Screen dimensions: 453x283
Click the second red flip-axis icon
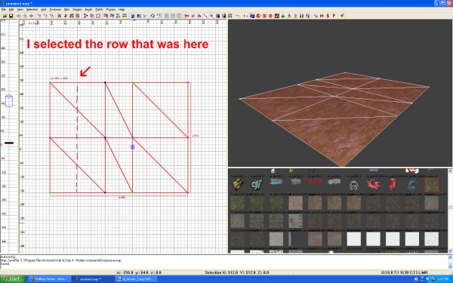pos(25,16)
